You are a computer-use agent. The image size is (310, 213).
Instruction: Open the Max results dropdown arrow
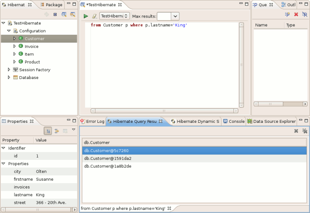pyautogui.click(x=175, y=16)
